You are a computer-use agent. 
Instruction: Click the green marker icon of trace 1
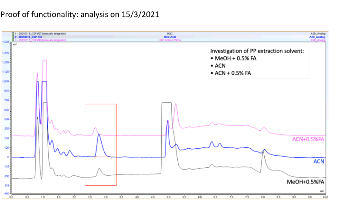(x=13, y=33)
